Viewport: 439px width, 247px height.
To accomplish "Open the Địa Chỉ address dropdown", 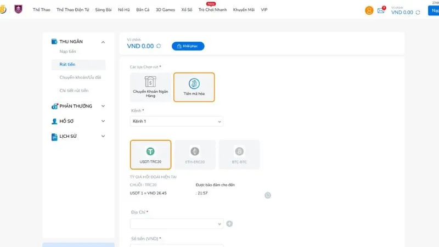I will click(x=177, y=224).
